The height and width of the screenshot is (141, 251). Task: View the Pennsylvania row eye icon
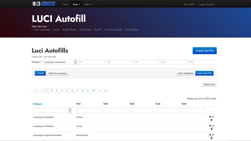210,135
